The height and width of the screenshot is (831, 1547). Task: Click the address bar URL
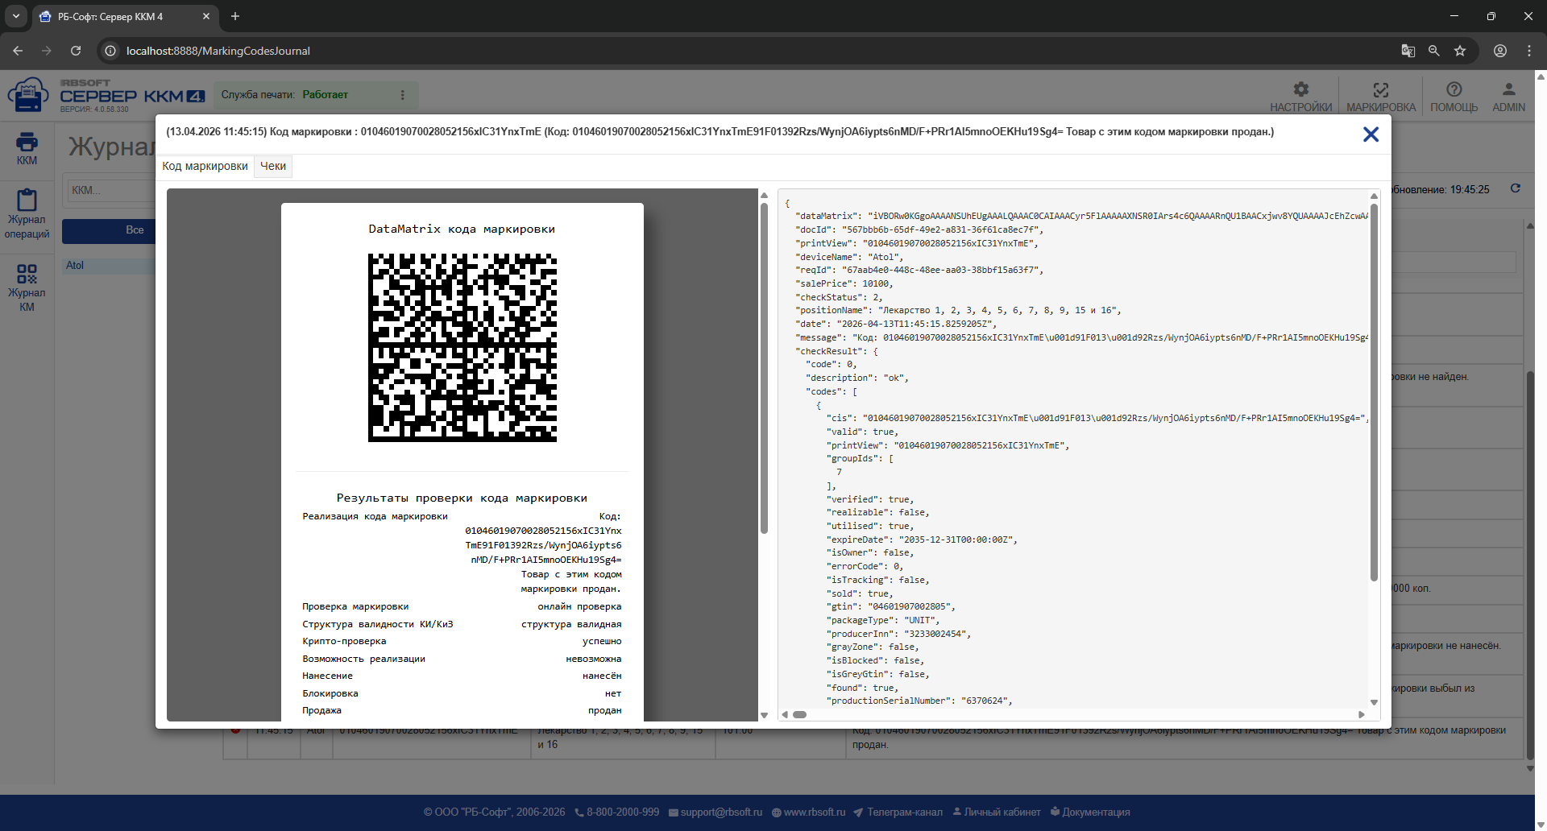pos(218,51)
